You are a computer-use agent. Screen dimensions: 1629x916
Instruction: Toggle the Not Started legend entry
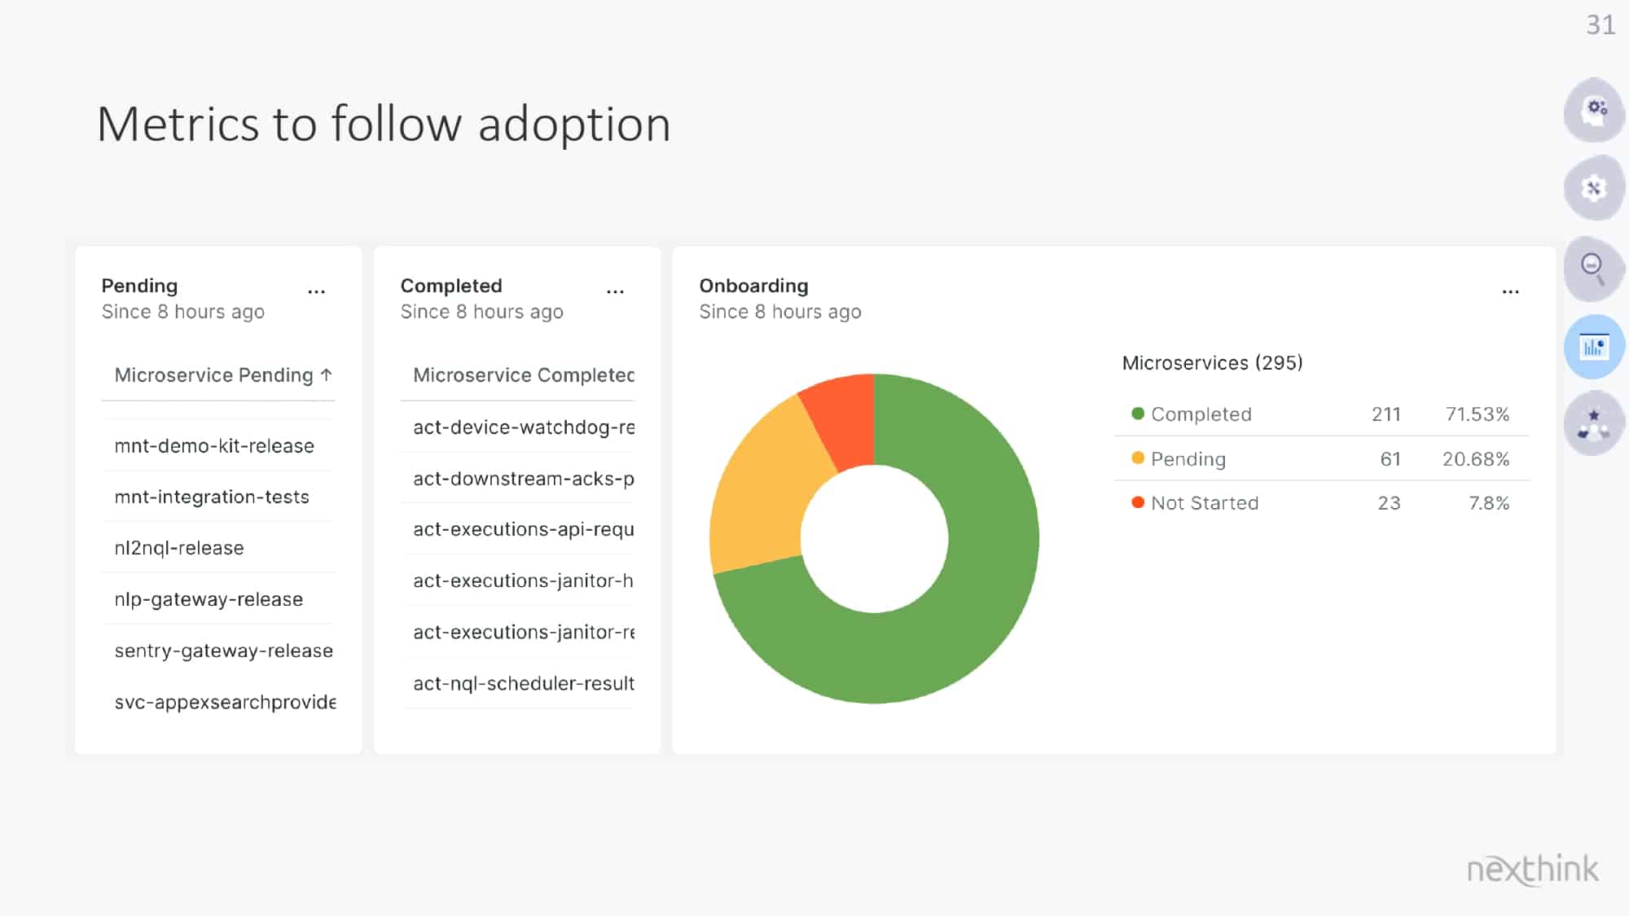pos(1195,503)
